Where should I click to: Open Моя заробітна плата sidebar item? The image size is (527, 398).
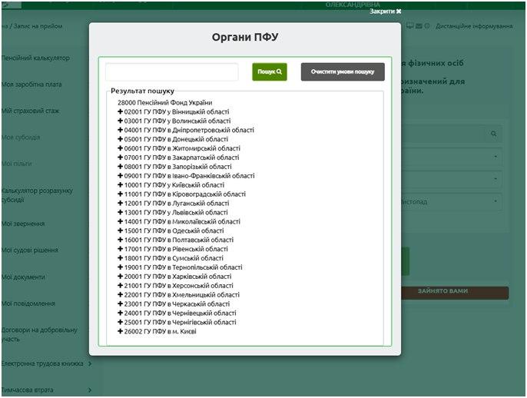[31, 85]
